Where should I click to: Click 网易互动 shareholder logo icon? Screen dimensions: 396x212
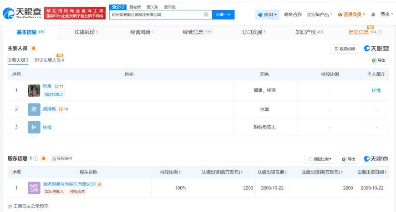pyautogui.click(x=34, y=188)
